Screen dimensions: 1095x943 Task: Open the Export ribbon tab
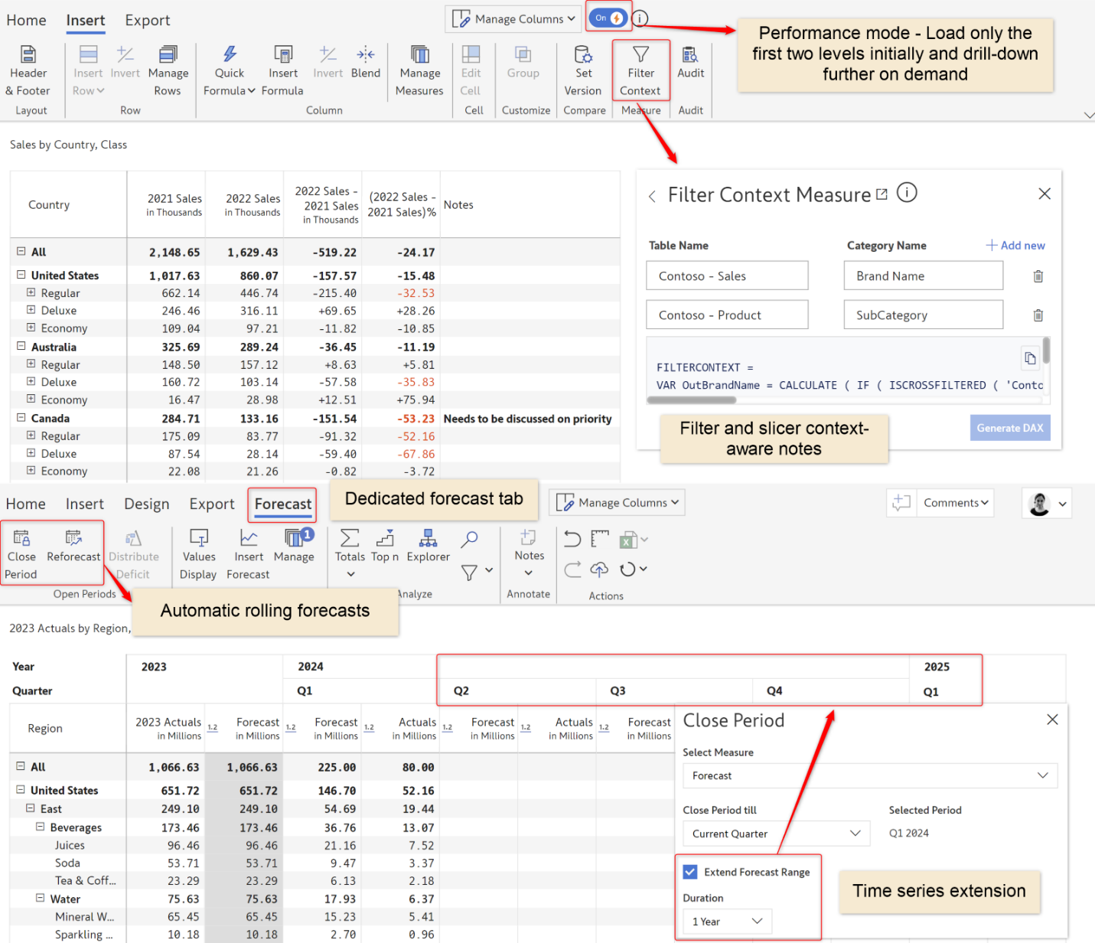click(x=147, y=20)
